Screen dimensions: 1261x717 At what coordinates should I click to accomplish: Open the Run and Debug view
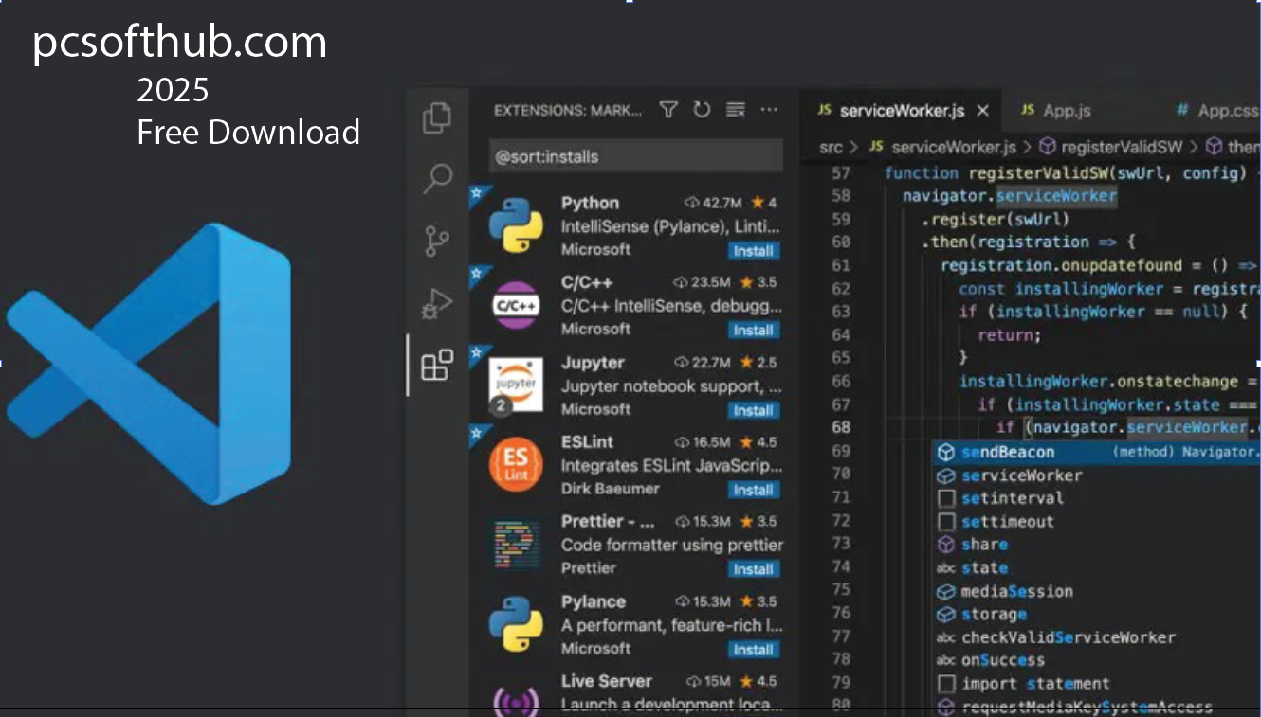point(437,304)
